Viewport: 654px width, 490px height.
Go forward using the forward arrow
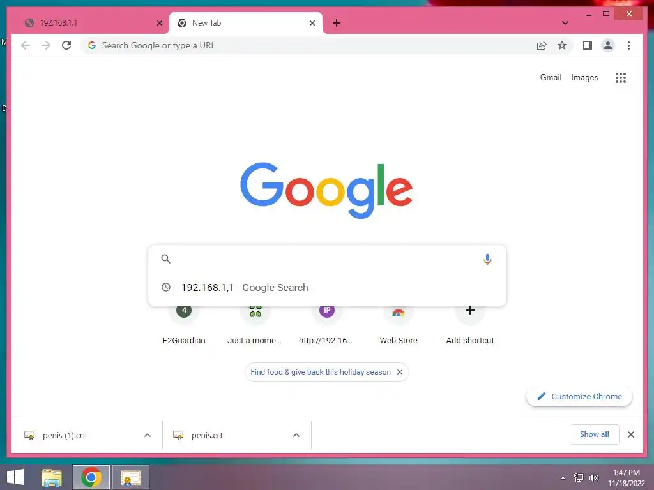(46, 45)
